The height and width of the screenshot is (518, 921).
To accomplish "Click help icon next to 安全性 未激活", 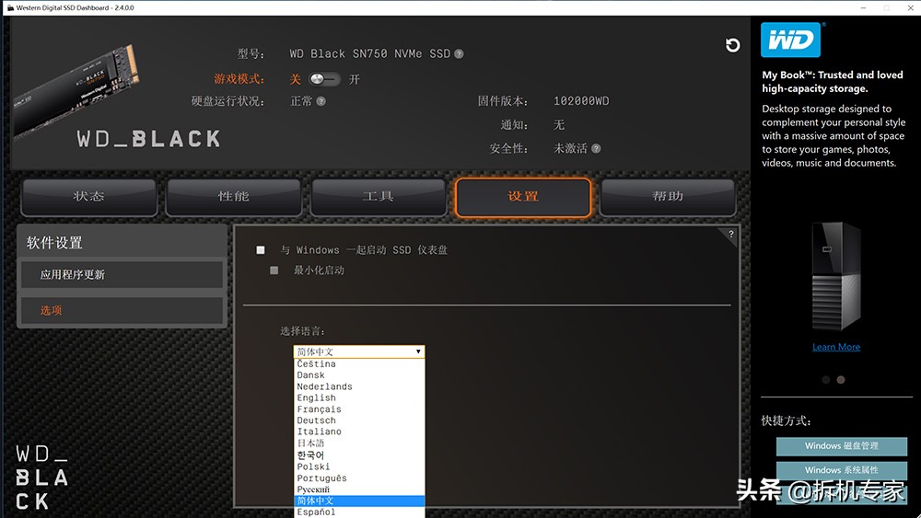I will click(596, 149).
